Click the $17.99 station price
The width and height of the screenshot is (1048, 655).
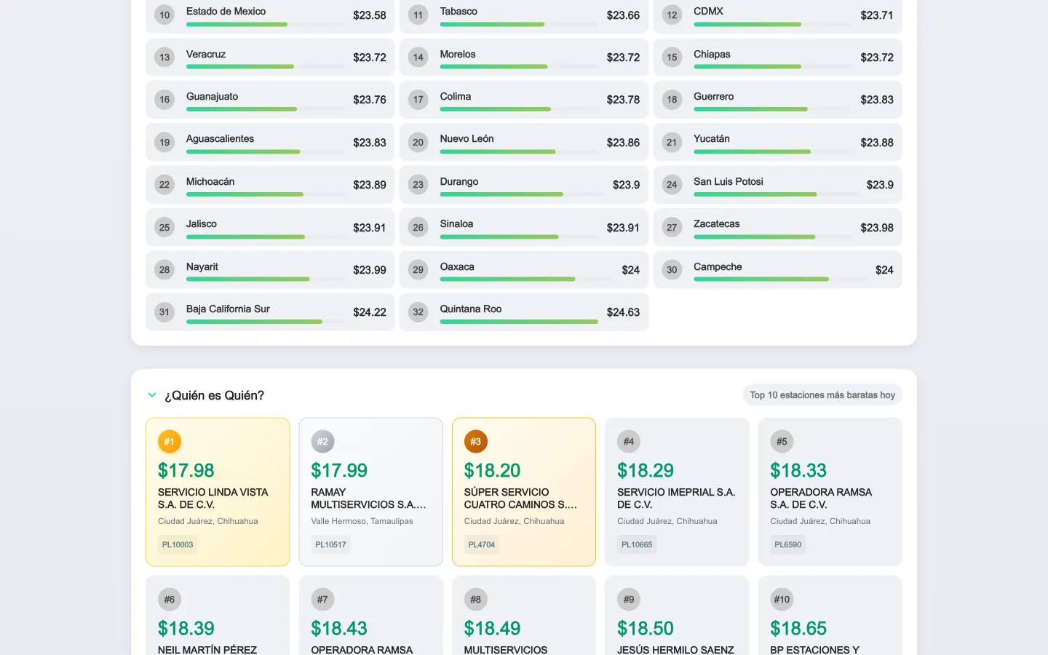point(339,471)
